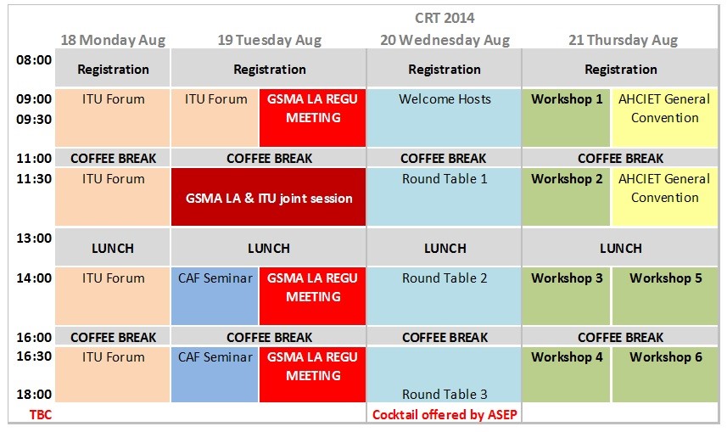Click the 09:00 AHCIET General Convention cell
This screenshot has height=432, width=727.
(665, 108)
